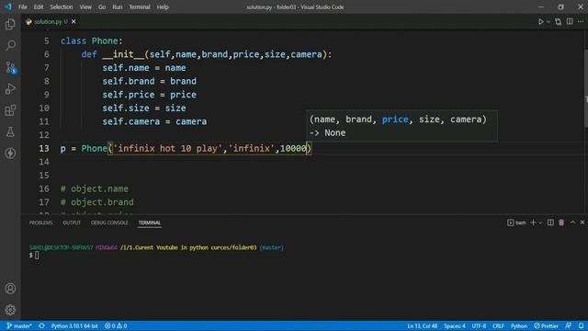588x331 pixels.
Task: Click the '# object.name' comment line
Action: pyautogui.click(x=94, y=188)
